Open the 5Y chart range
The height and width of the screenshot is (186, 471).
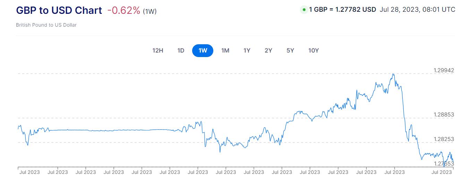290,50
